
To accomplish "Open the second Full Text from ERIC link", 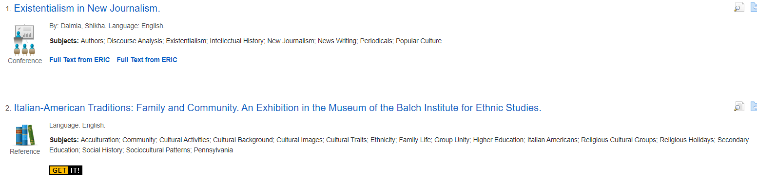I will [147, 60].
